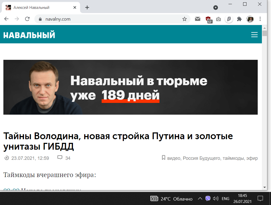Screen dimensions: 271x205
Task: Bookmark this page with the star icon
Action: [x=184, y=19]
